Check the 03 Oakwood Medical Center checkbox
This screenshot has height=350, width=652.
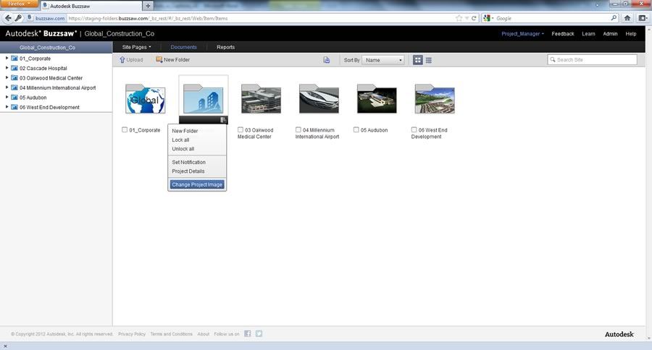[x=241, y=129]
